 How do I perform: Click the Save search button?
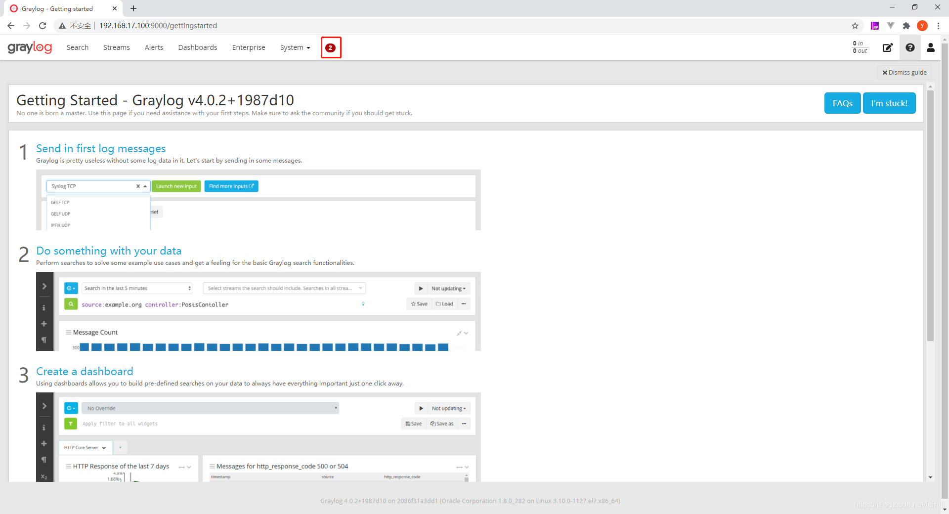(419, 304)
